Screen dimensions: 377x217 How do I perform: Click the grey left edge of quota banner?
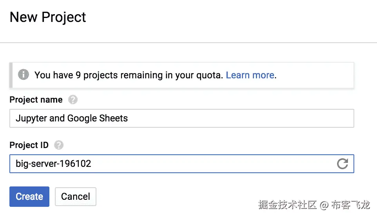click(11, 75)
